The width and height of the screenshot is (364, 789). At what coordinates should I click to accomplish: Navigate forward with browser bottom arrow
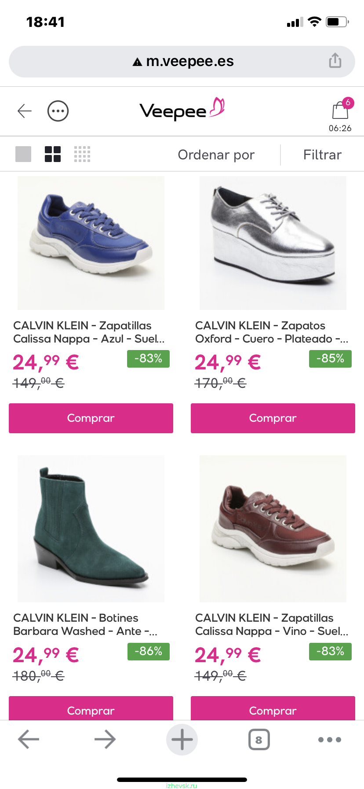(105, 740)
